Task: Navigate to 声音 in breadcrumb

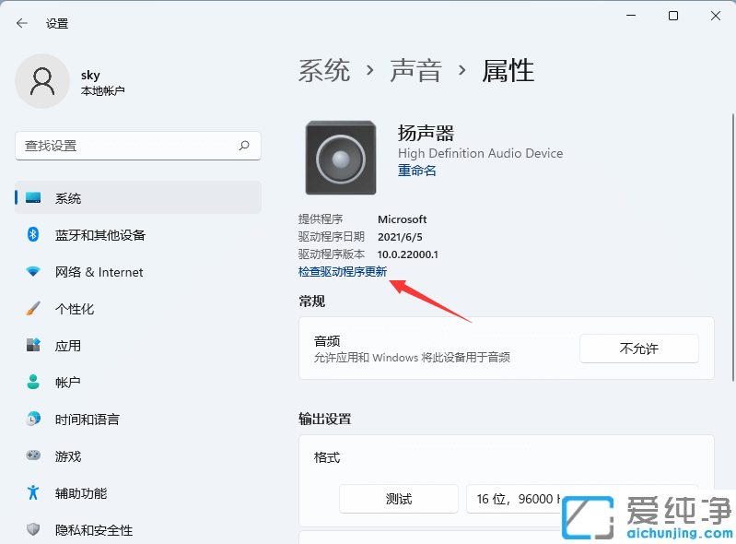Action: [x=415, y=70]
